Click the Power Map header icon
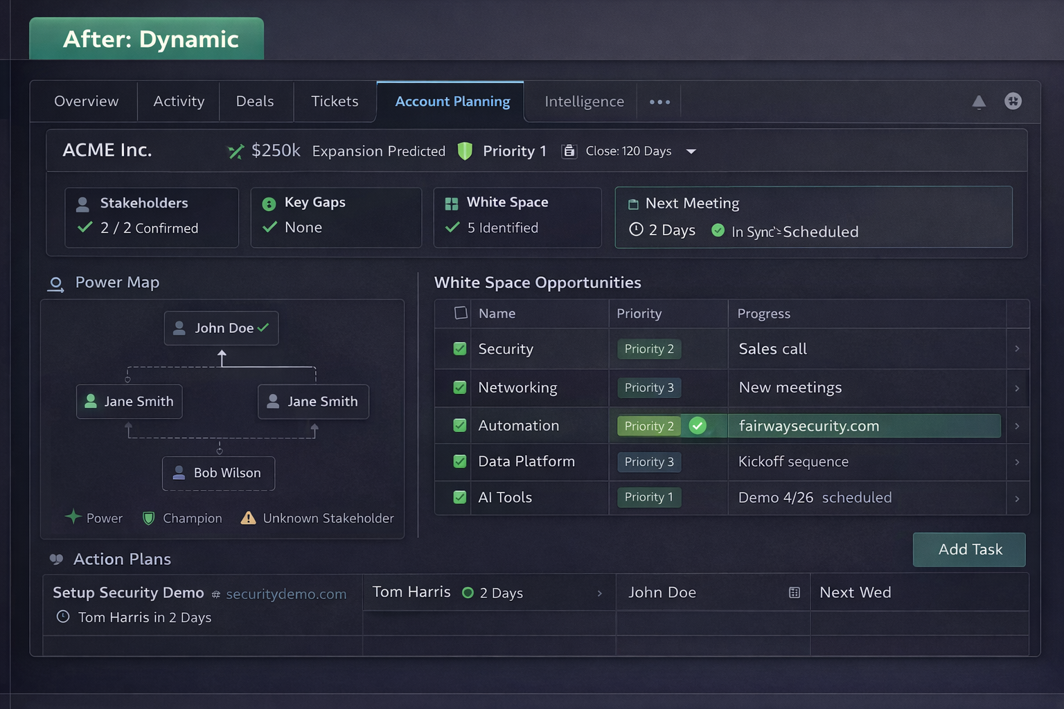The image size is (1064, 709). [x=56, y=284]
